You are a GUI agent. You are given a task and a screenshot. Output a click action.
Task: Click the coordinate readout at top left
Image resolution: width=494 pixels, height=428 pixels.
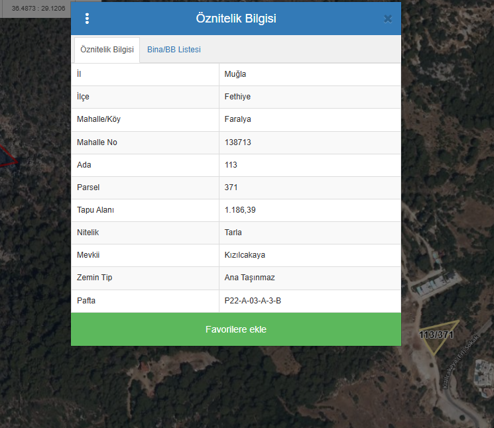[38, 8]
